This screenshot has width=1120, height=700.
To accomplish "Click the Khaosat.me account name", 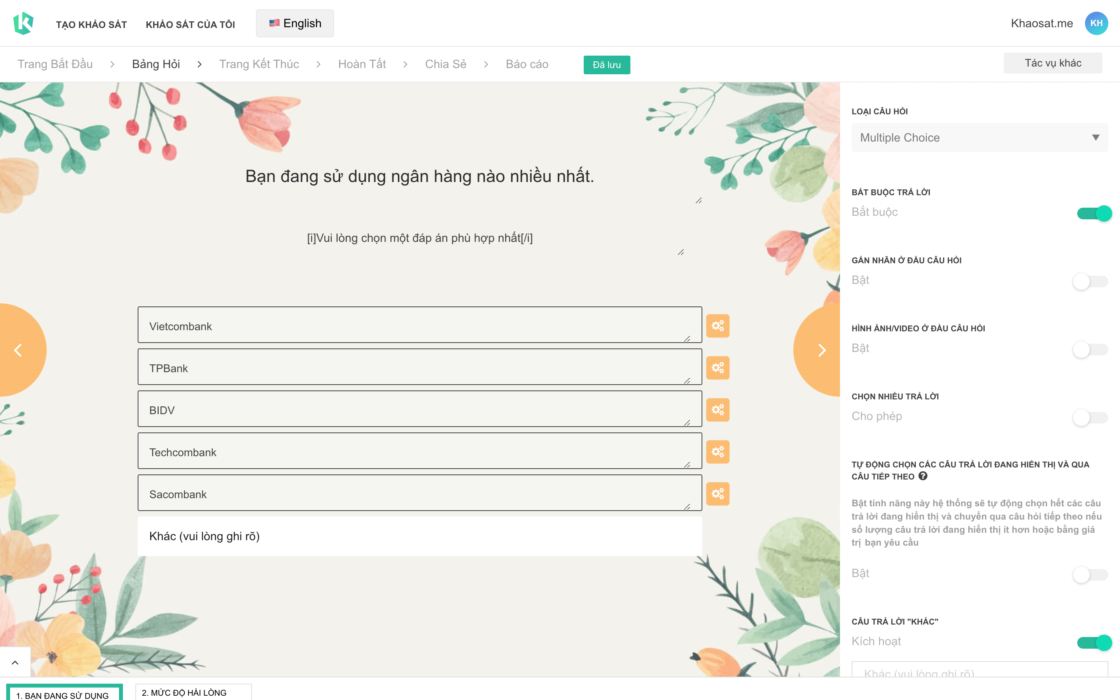I will click(1041, 23).
